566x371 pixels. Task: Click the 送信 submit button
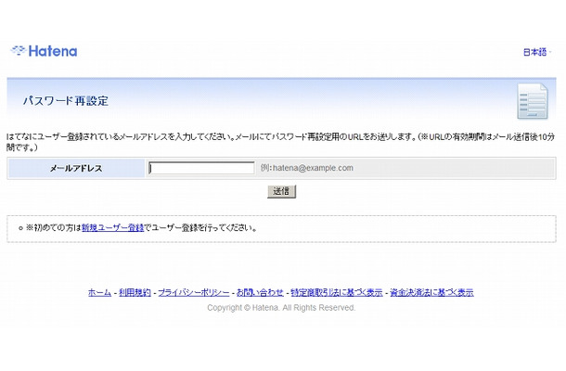click(281, 191)
